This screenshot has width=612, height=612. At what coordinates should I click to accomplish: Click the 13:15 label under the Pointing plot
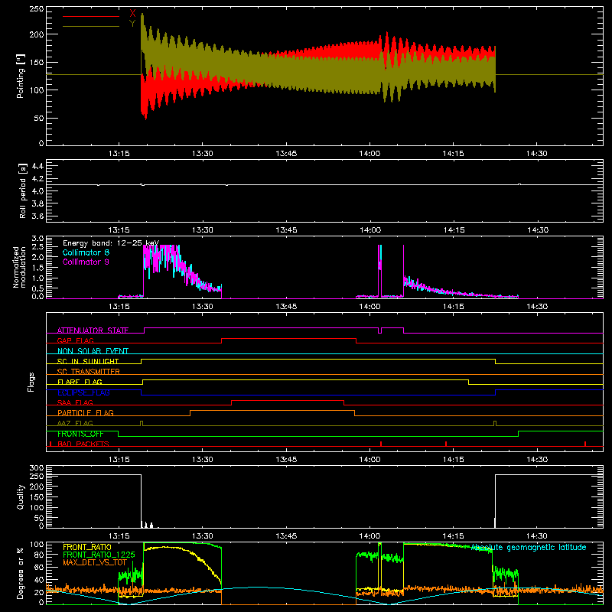point(119,154)
